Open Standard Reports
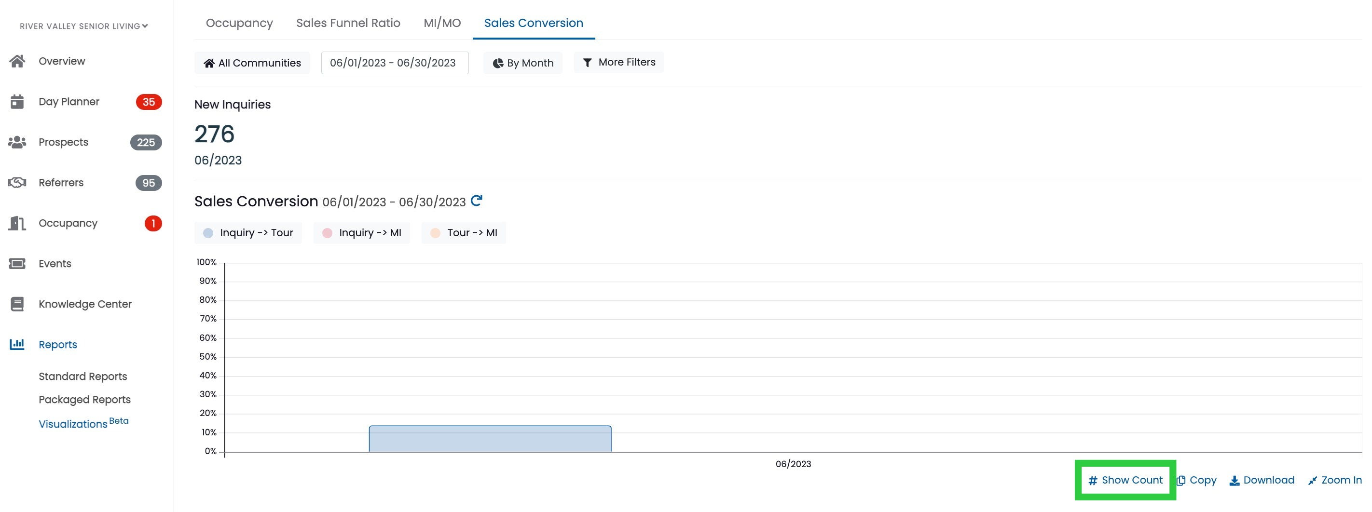The height and width of the screenshot is (512, 1372). 83,376
